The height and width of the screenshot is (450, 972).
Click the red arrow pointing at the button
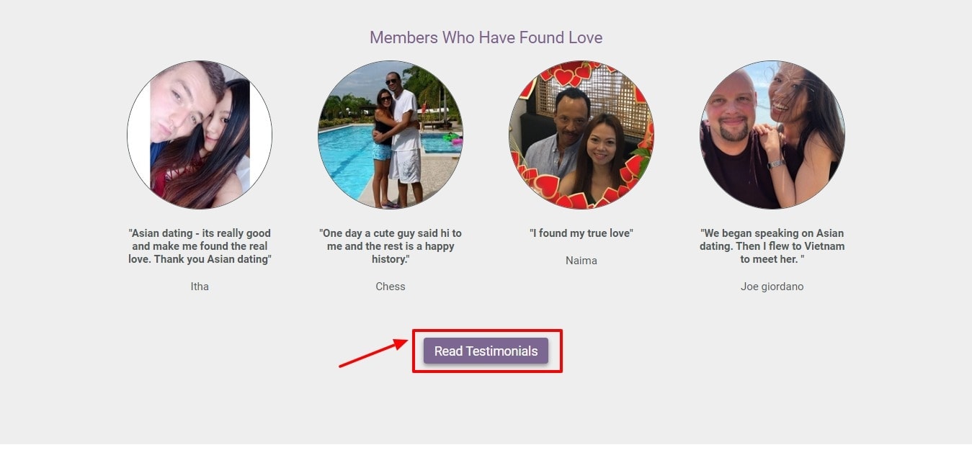point(375,353)
